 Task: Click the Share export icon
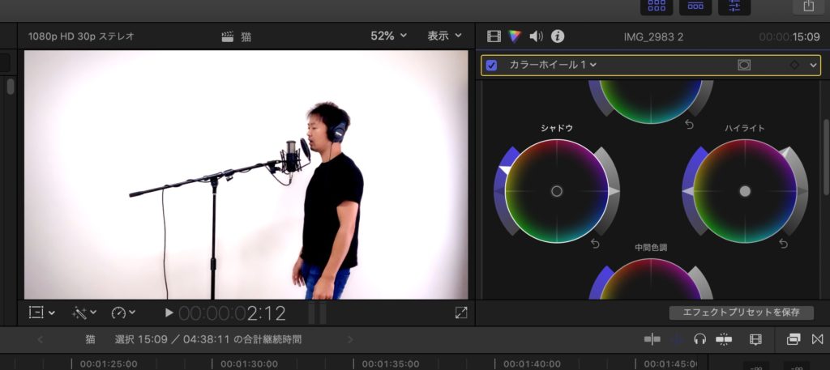(x=808, y=6)
